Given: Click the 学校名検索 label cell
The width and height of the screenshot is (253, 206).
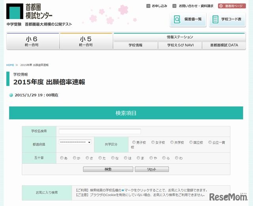Looking at the screenshot, I should coord(39,131).
